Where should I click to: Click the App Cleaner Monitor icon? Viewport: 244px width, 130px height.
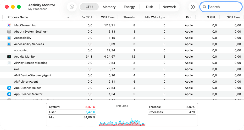pyautogui.click(x=9, y=94)
